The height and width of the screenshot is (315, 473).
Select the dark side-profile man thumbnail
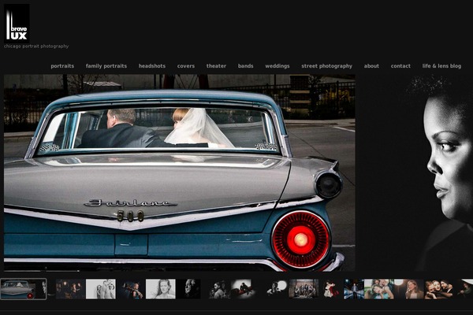189,289
